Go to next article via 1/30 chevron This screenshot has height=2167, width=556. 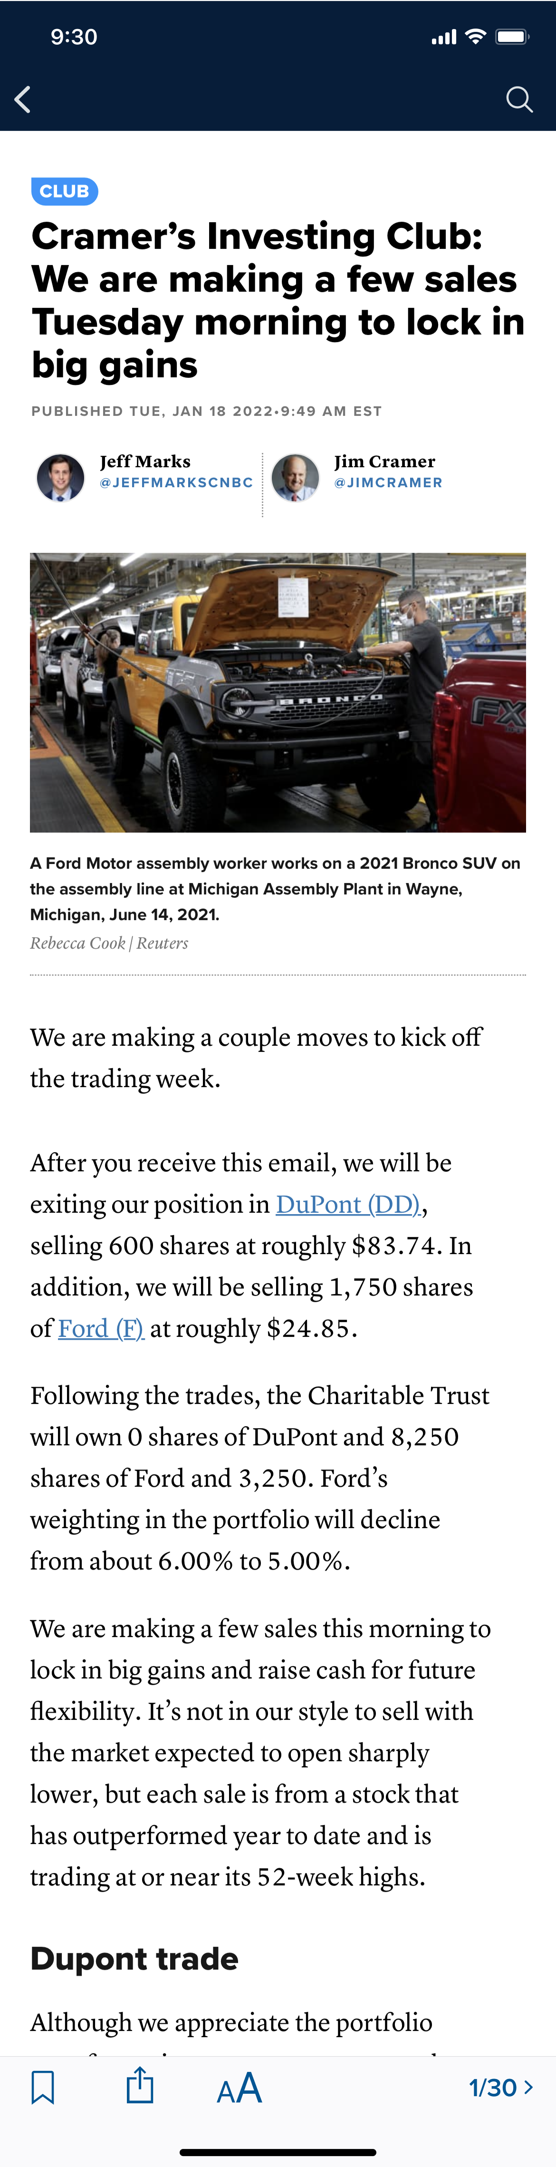pos(500,2087)
